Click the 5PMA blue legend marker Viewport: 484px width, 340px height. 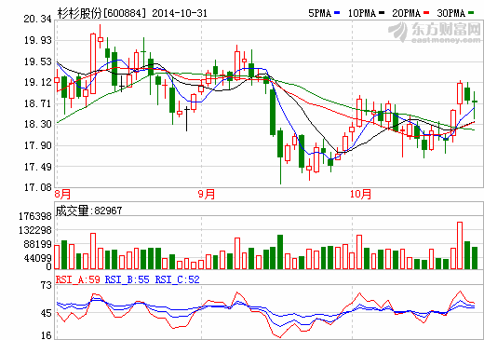tap(337, 13)
